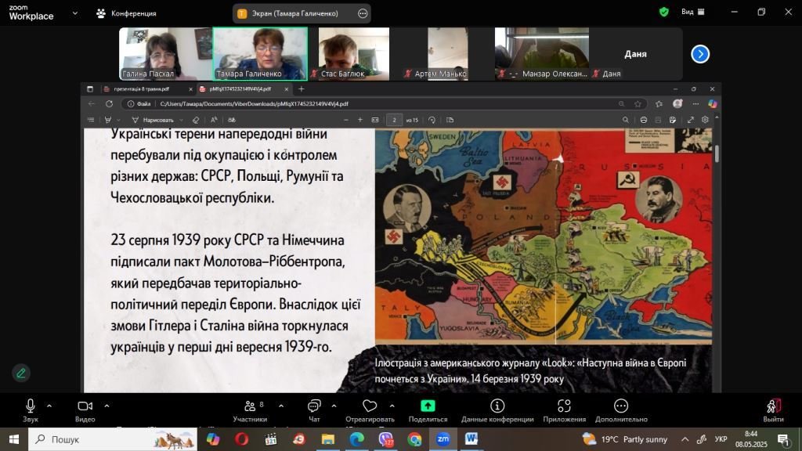Select Тамара Галиченко video thumbnail
Image resolution: width=802 pixels, height=451 pixels.
tap(260, 54)
